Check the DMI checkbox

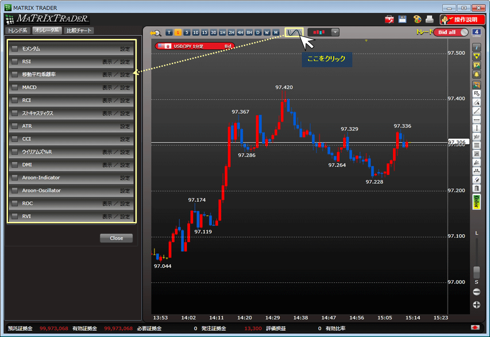tap(15, 165)
